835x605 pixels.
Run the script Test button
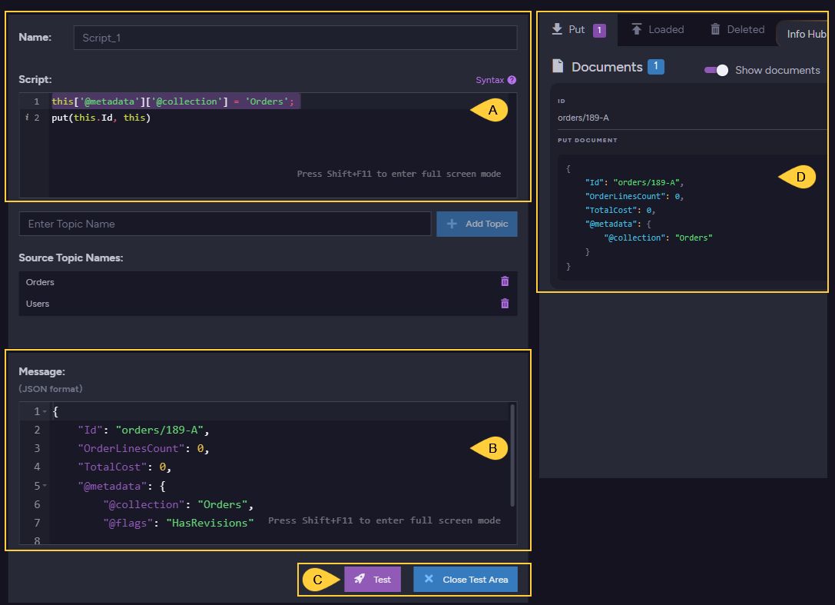pyautogui.click(x=373, y=579)
